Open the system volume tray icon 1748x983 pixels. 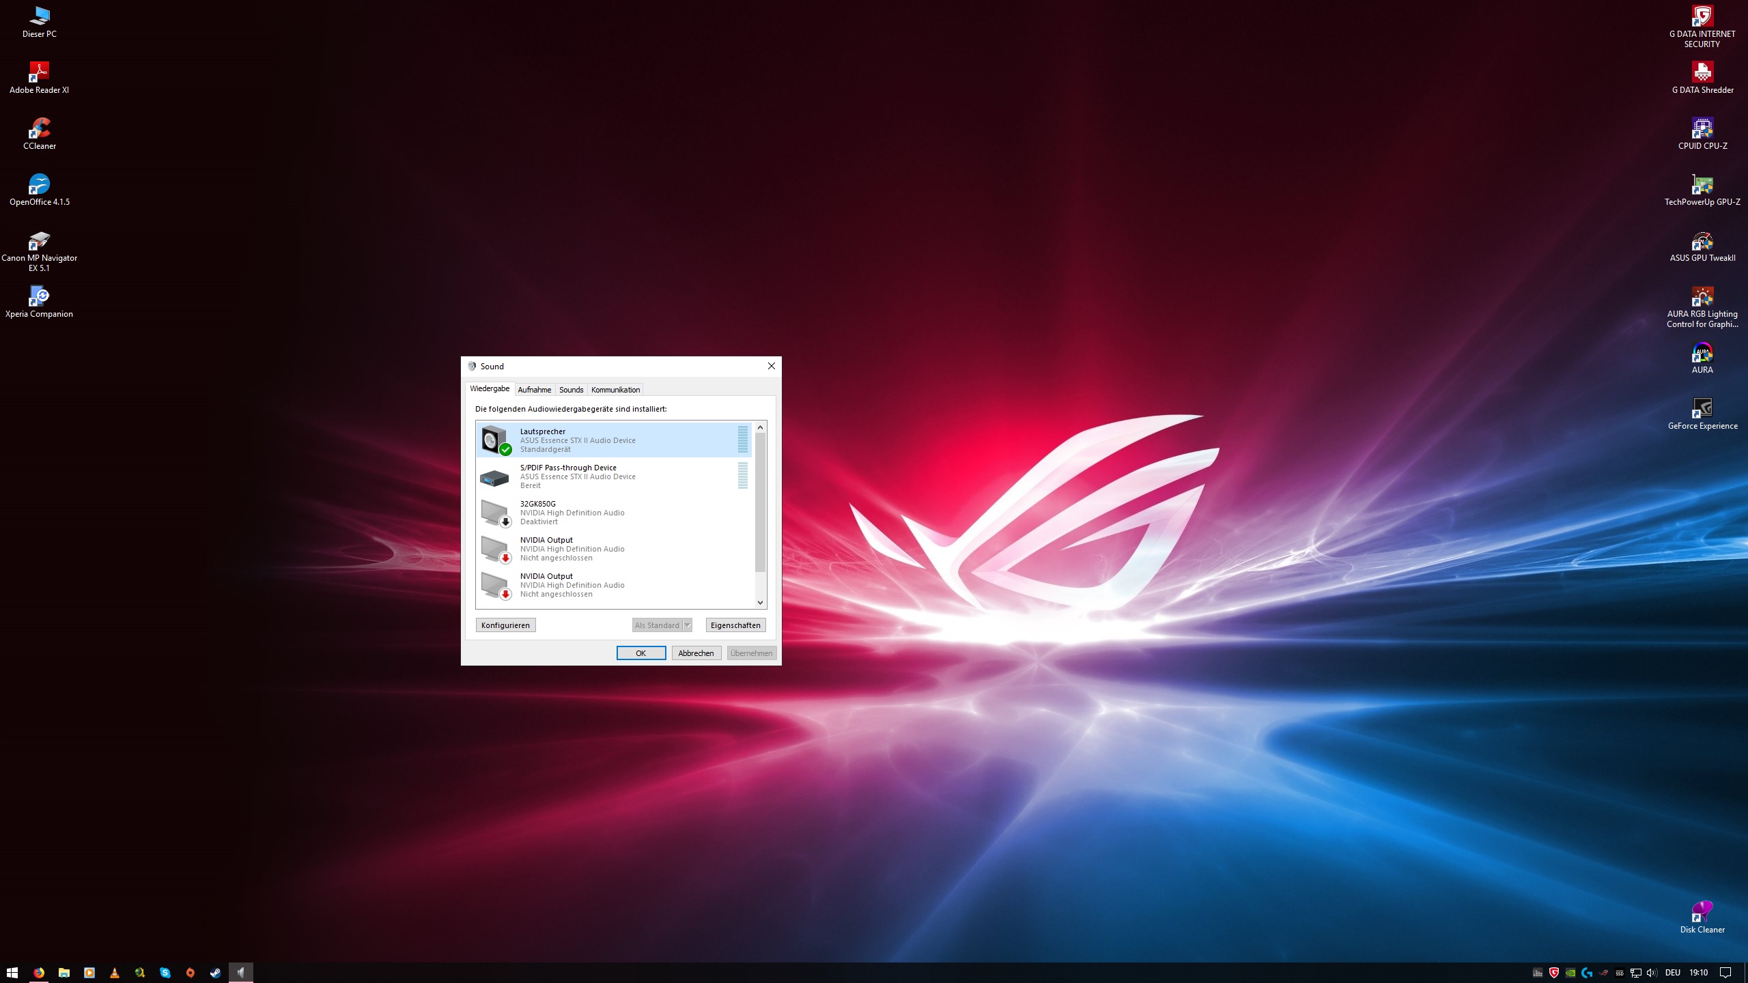tap(1652, 973)
